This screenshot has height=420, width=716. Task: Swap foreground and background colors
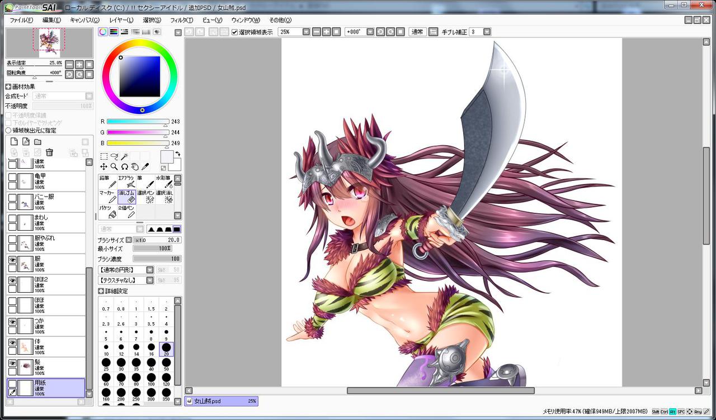(x=177, y=153)
